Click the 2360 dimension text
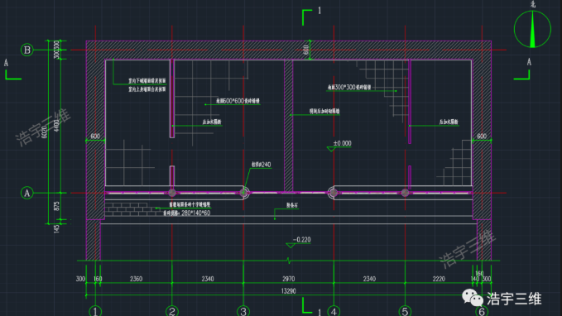The height and width of the screenshot is (316, 562). [137, 279]
